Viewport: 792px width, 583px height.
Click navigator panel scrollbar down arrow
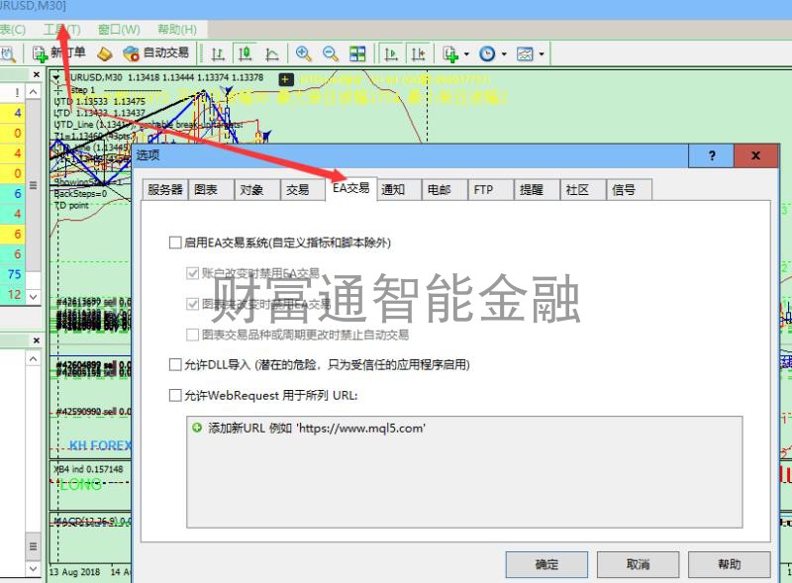click(33, 569)
